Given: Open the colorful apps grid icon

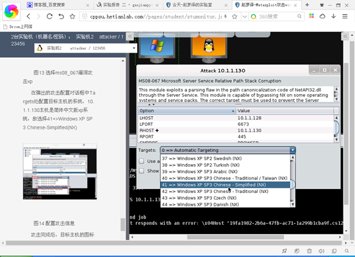Looking at the screenshot, I should [x=311, y=16].
